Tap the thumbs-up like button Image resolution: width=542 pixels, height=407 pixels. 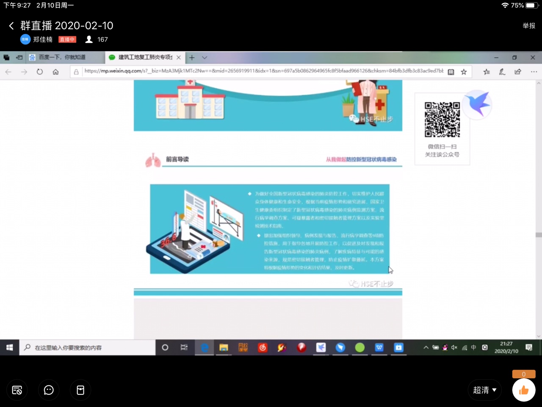coord(524,390)
